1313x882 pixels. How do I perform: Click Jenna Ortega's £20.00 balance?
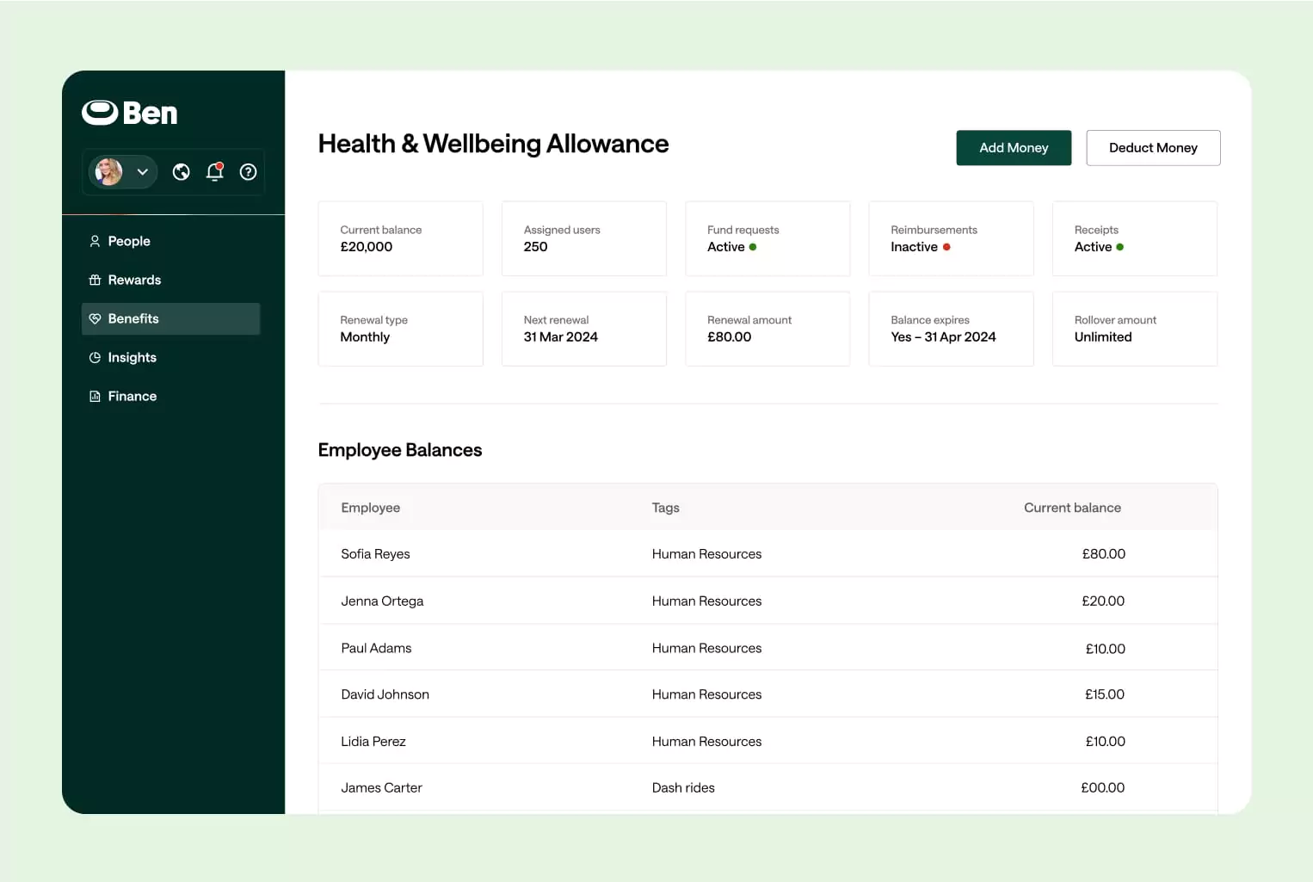(1103, 601)
